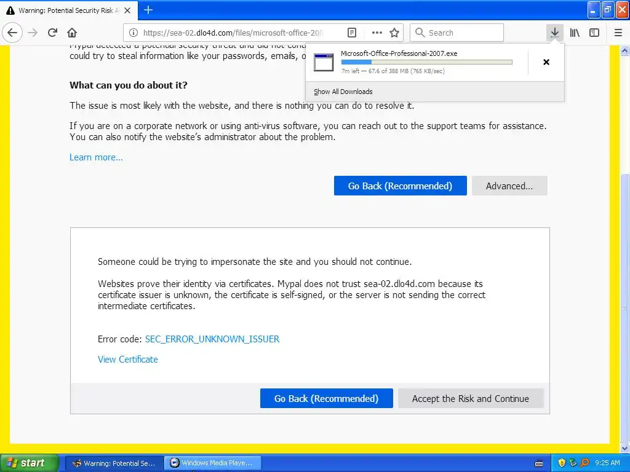Screen dimensions: 630x472
Task: Select the Warning: Potential Security Risk tab
Action: (69, 10)
